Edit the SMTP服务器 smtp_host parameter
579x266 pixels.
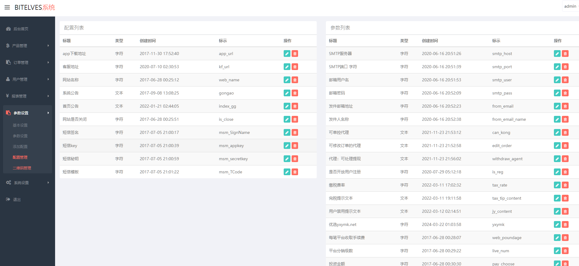(x=557, y=54)
